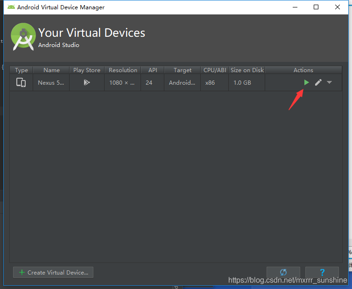
Task: Close the Android Virtual Device Manager window
Action: pyautogui.click(x=337, y=7)
